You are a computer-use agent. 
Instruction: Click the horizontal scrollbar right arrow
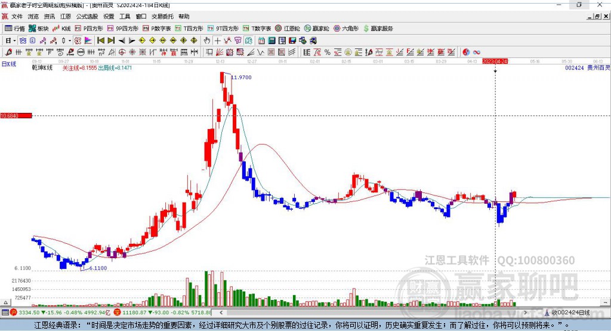[x=525, y=312]
